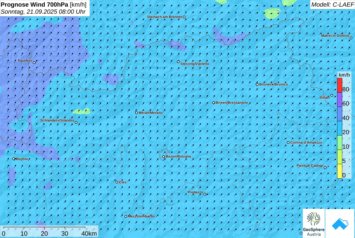The image size is (355, 238).
Task: Select the 'Modell: C-LAEF' label
Action: pyautogui.click(x=332, y=5)
